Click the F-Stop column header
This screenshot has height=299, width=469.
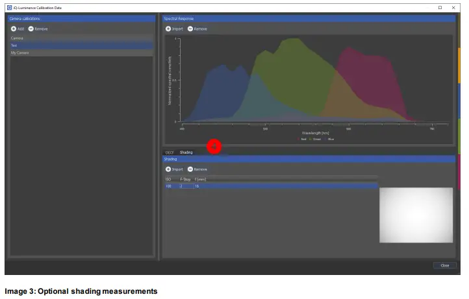(185, 179)
